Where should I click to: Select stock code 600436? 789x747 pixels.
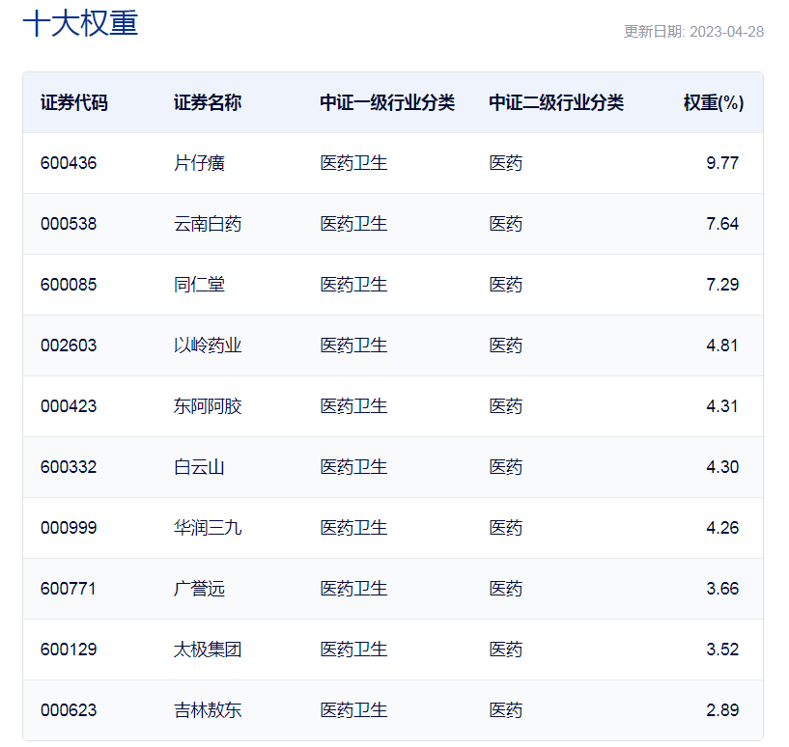tap(69, 163)
